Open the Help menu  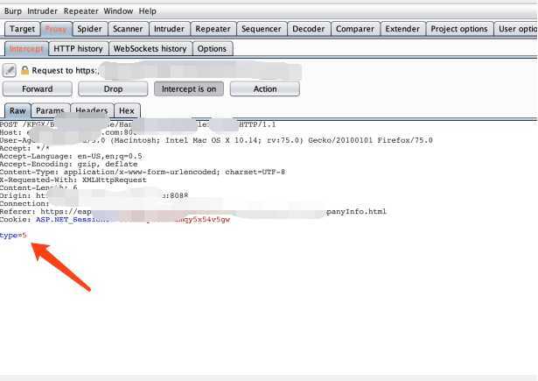148,11
